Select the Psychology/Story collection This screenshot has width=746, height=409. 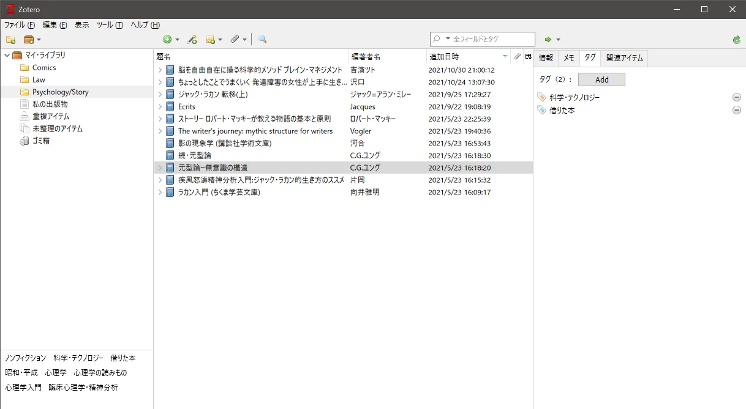pyautogui.click(x=60, y=92)
